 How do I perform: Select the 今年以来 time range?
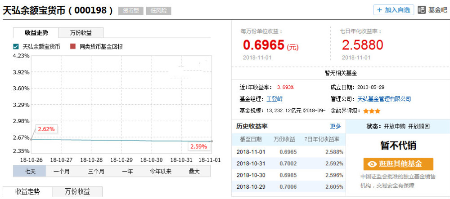[x=161, y=172]
